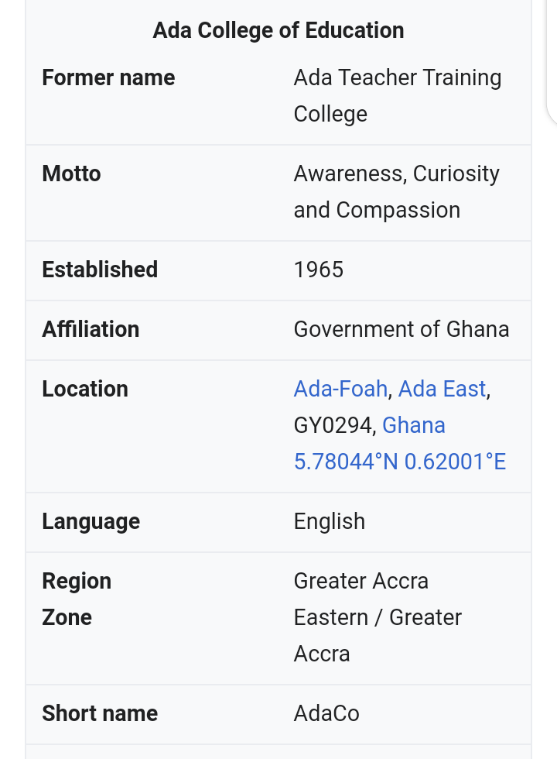The image size is (557, 759).
Task: Open the 5.78044°N 0.62001°E coordinates link
Action: (400, 462)
